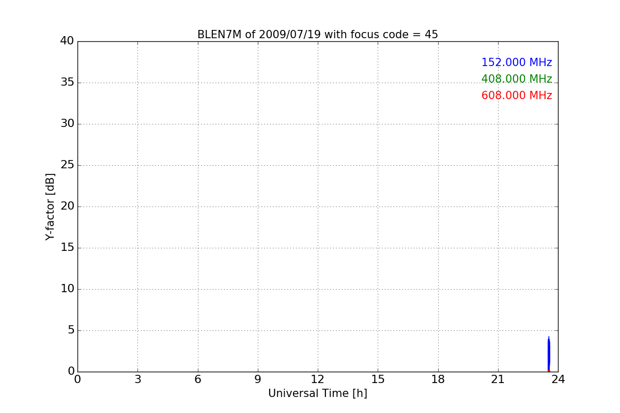The image size is (620, 413).
Task: Click the y-axis tick label 5
Action: point(71,330)
